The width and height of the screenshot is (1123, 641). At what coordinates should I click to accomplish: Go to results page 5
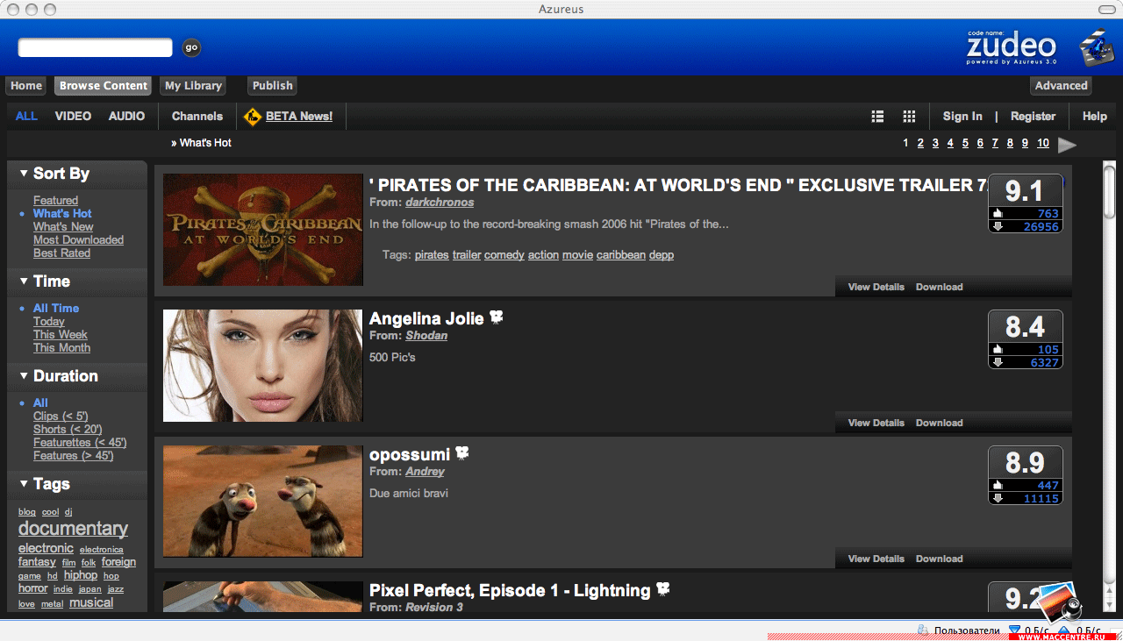(965, 143)
